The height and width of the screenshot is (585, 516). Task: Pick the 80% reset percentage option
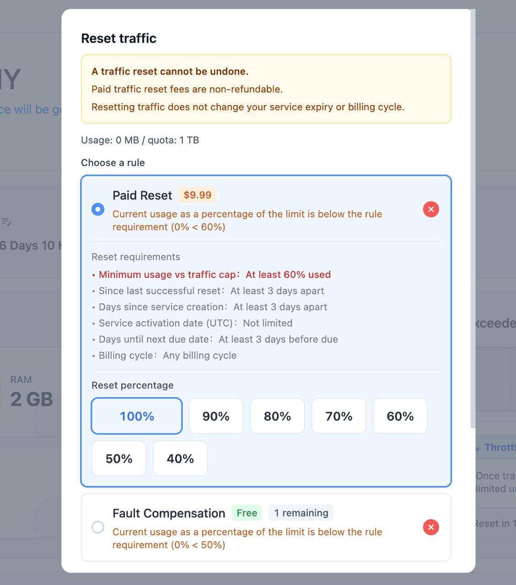(277, 416)
